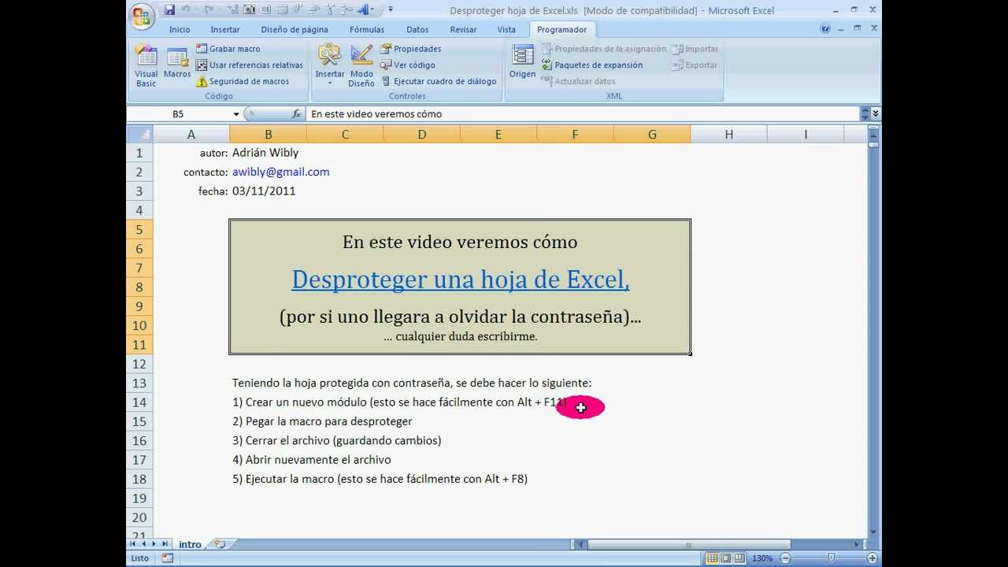
Task: Switch to the Fórmulas ribbon tab
Action: coord(367,30)
